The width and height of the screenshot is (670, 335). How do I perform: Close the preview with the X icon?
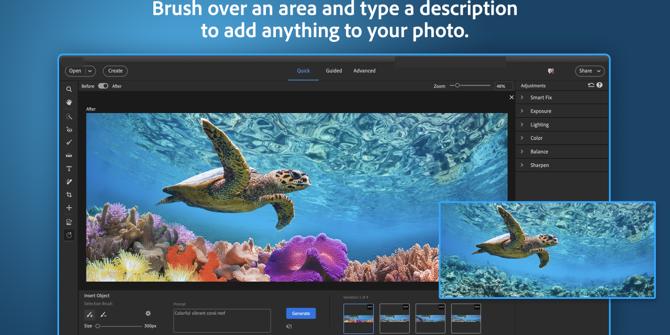tap(511, 97)
